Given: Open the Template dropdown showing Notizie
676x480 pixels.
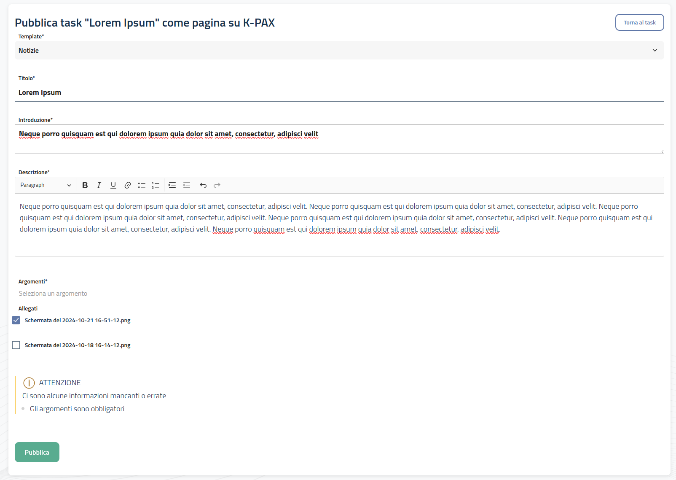Looking at the screenshot, I should [339, 50].
